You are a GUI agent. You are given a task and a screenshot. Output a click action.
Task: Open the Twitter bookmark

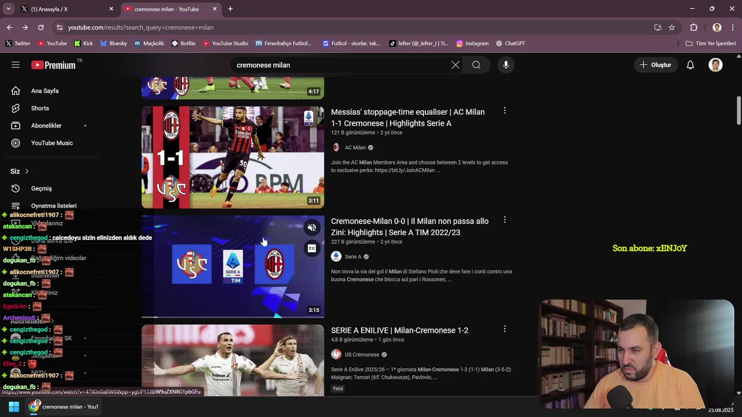(x=18, y=43)
